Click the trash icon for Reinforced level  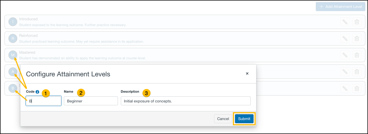357,39
